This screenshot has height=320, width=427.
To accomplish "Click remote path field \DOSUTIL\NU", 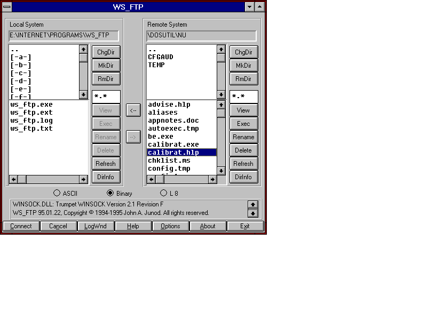I will coord(202,35).
